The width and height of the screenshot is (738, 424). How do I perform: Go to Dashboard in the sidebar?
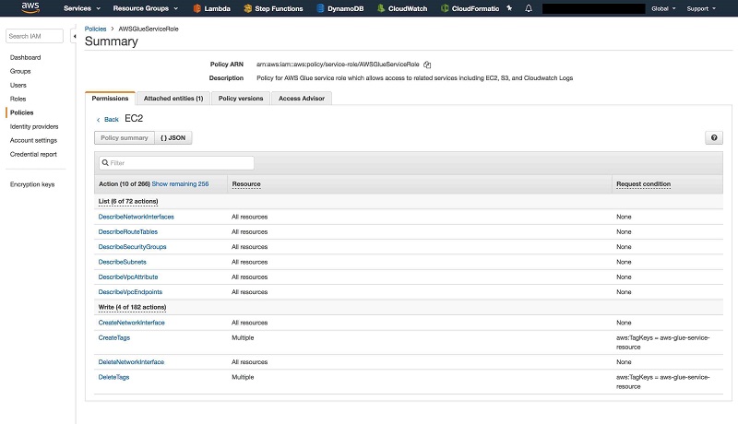[26, 57]
